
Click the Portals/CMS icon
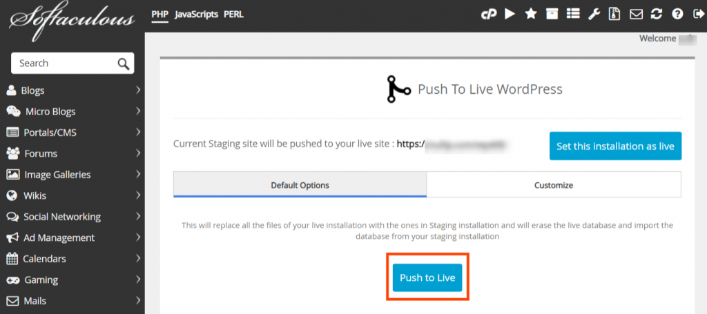[12, 133]
